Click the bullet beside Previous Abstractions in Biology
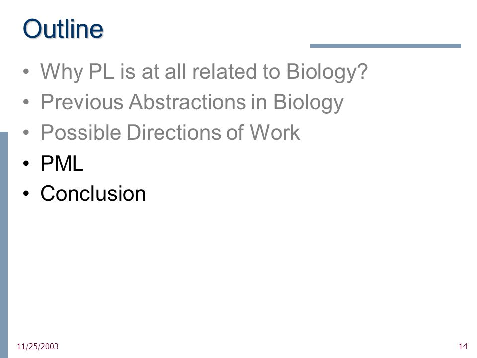Image resolution: width=477 pixels, height=358 pixels. pyautogui.click(x=26, y=102)
